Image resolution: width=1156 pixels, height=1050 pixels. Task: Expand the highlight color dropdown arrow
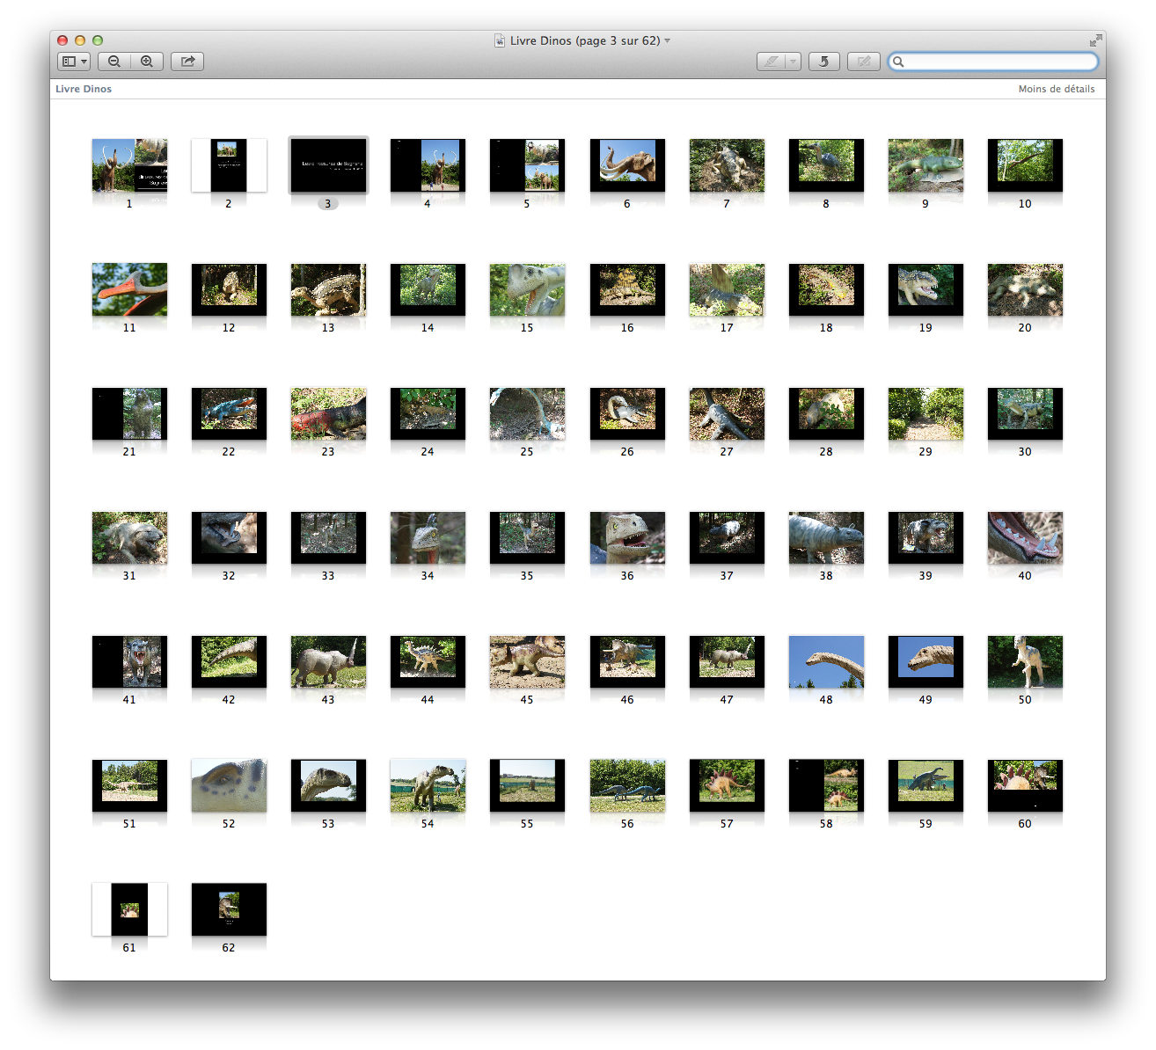[x=793, y=62]
